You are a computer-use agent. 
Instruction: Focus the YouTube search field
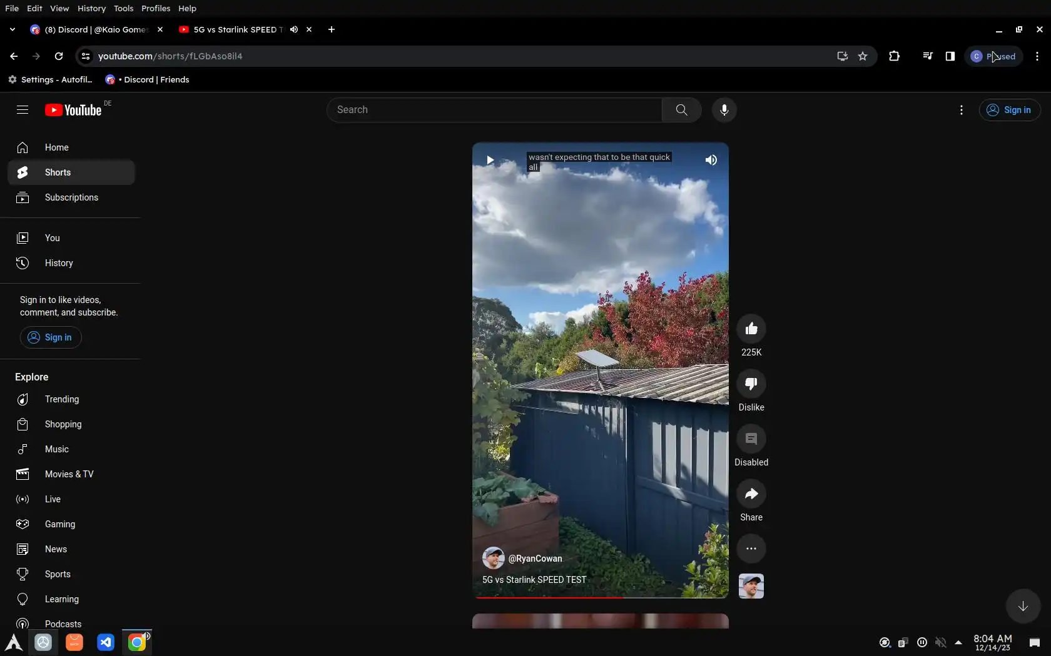click(494, 110)
